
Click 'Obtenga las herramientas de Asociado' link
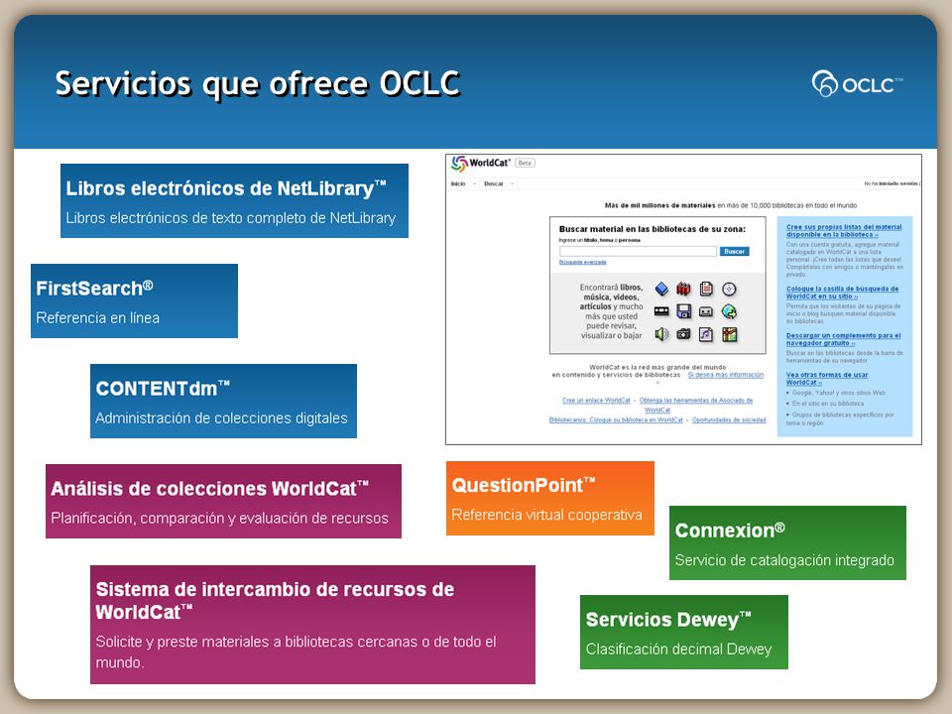tap(696, 405)
